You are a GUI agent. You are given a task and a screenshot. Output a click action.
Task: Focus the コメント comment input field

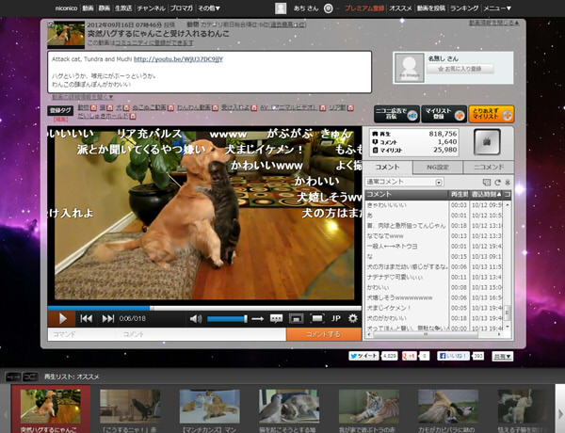[202, 334]
